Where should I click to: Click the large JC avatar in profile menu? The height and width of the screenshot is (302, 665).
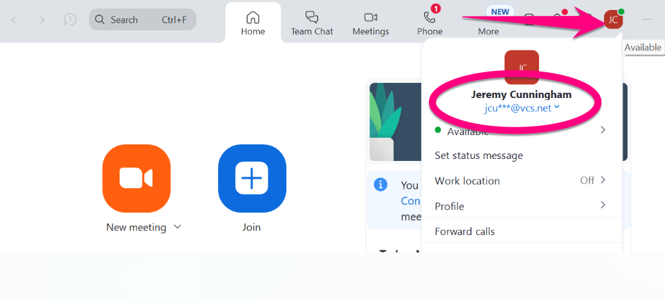pyautogui.click(x=521, y=67)
